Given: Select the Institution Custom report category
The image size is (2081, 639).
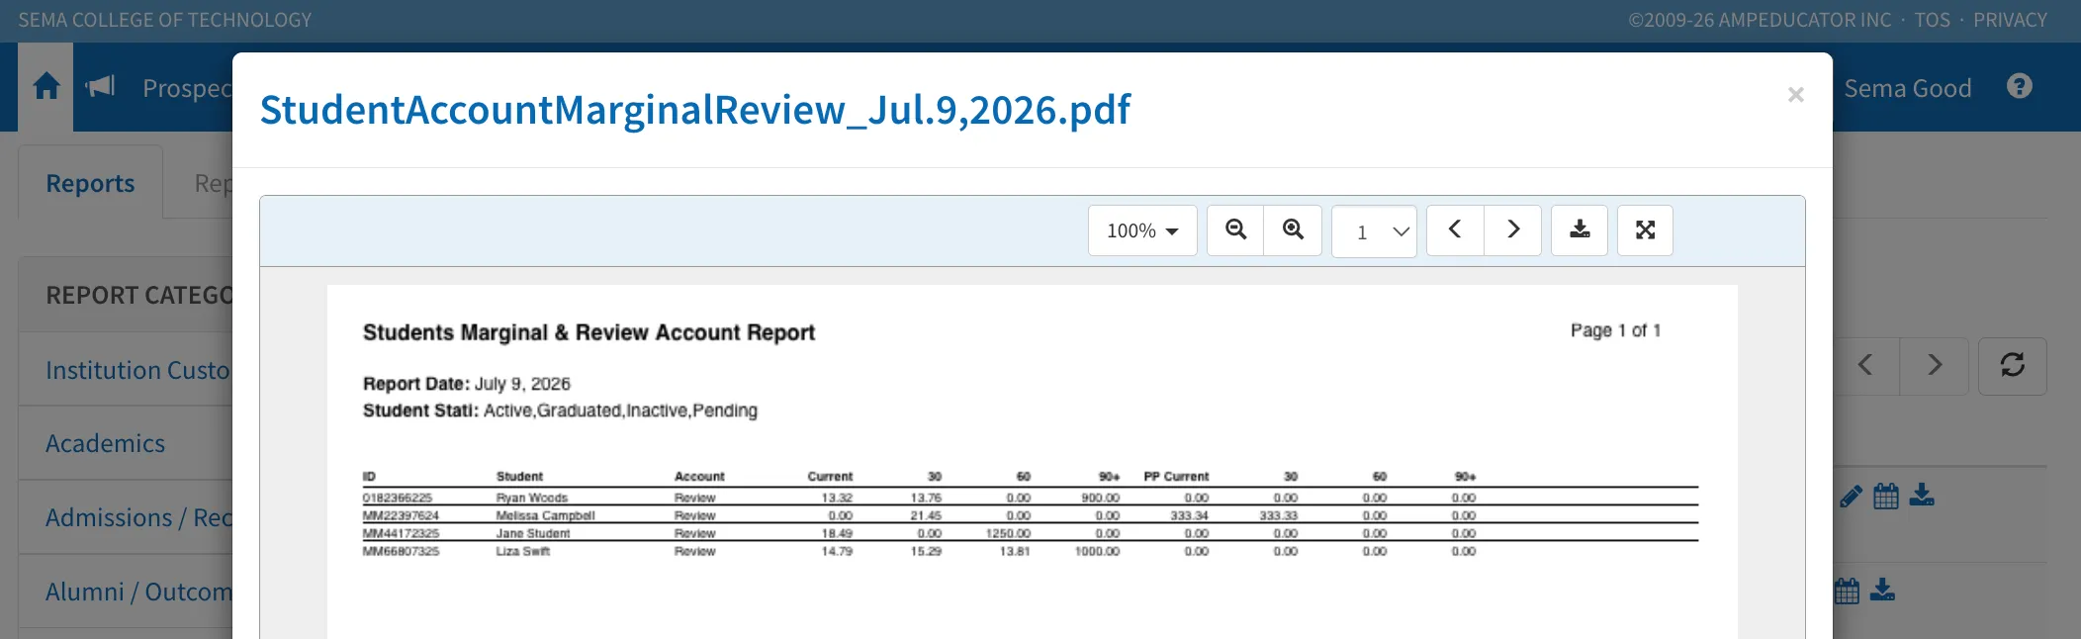Looking at the screenshot, I should (137, 370).
